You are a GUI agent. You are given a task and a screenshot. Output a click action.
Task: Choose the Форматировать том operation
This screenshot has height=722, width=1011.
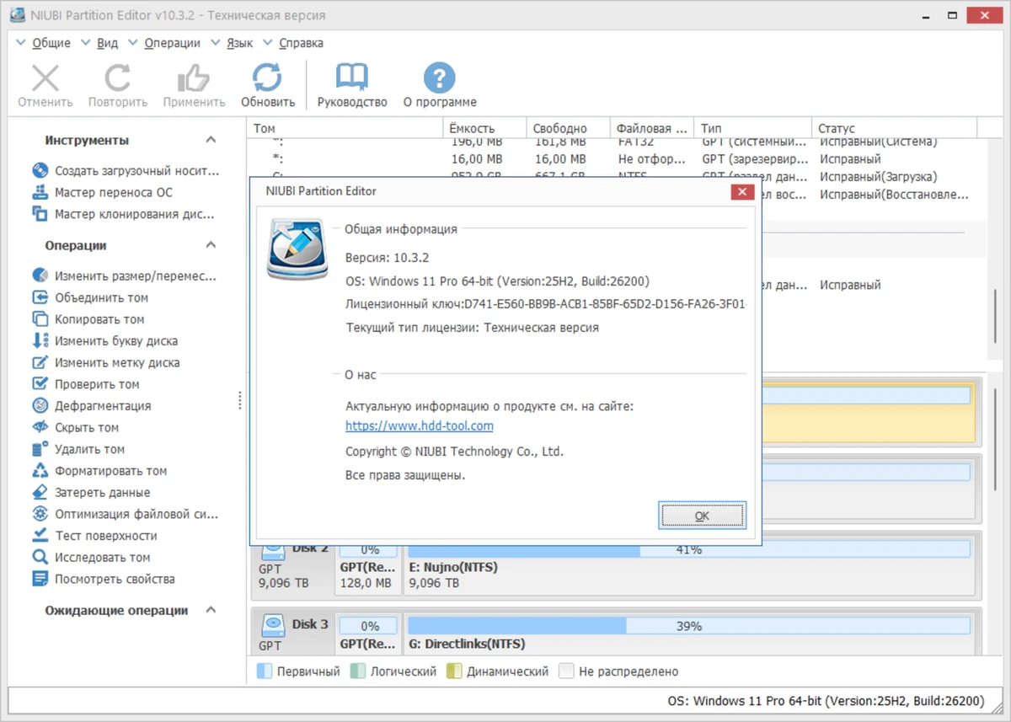tap(99, 471)
